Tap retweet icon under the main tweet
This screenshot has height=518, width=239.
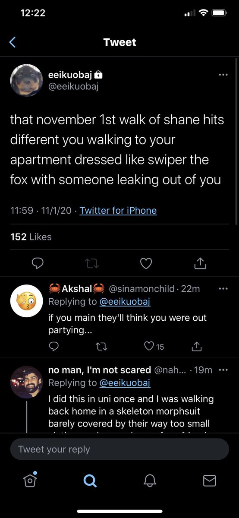(92, 263)
